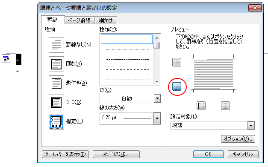Click the 指定(U) label text
This screenshot has width=268, height=167.
point(75,121)
